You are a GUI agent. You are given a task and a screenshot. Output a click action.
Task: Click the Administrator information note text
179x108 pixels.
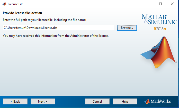[x=56, y=35]
